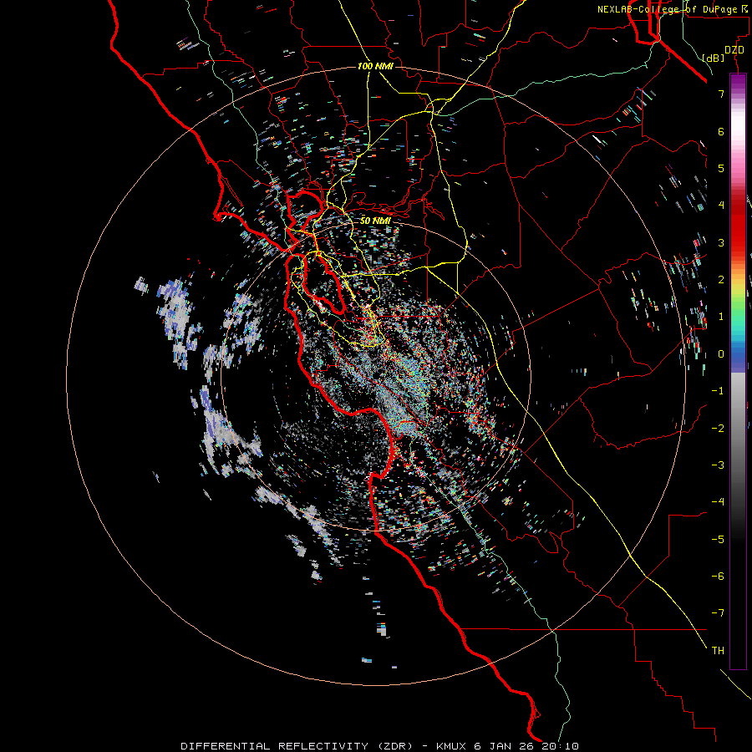Click the DZD legend title

pos(734,50)
